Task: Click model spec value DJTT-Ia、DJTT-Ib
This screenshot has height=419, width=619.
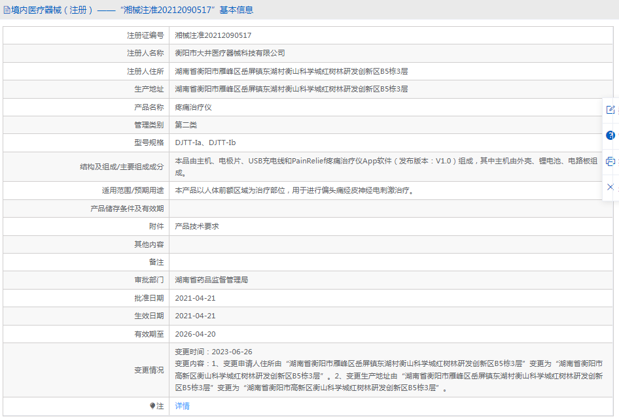Action: click(205, 142)
